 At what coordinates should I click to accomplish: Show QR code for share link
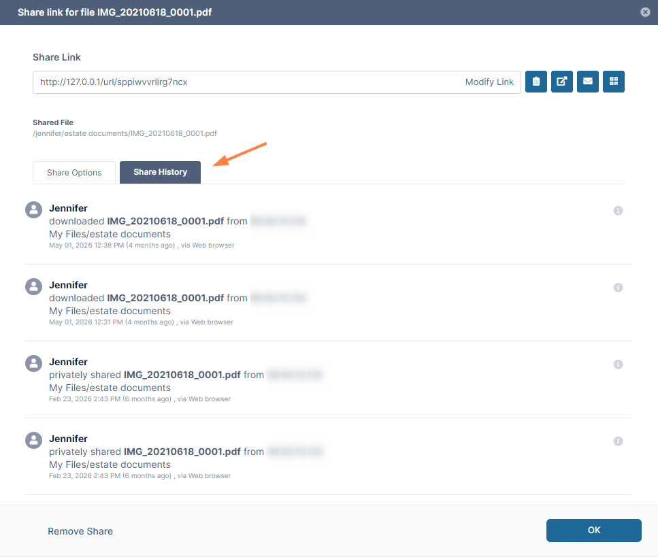(x=614, y=82)
